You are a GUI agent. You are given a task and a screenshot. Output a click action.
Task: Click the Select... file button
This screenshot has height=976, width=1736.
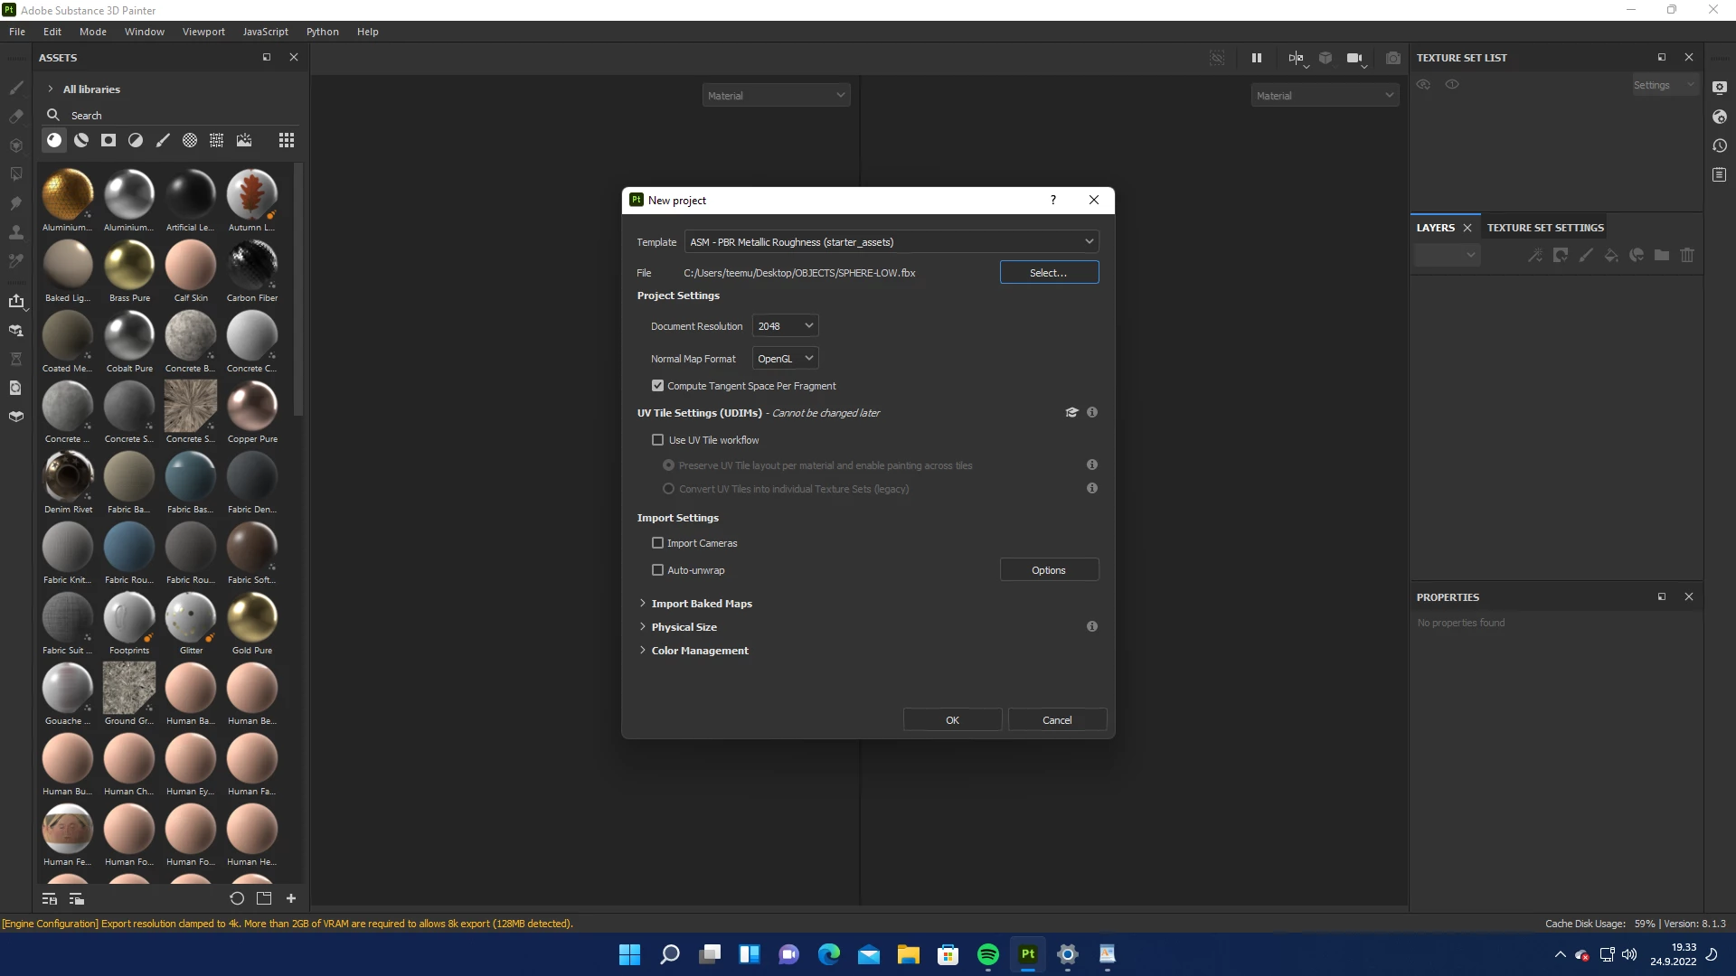(x=1049, y=273)
